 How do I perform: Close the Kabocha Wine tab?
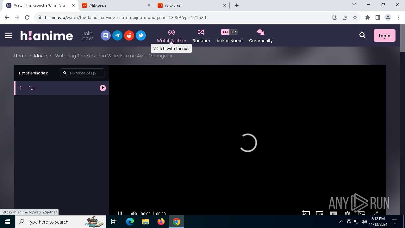tap(73, 5)
